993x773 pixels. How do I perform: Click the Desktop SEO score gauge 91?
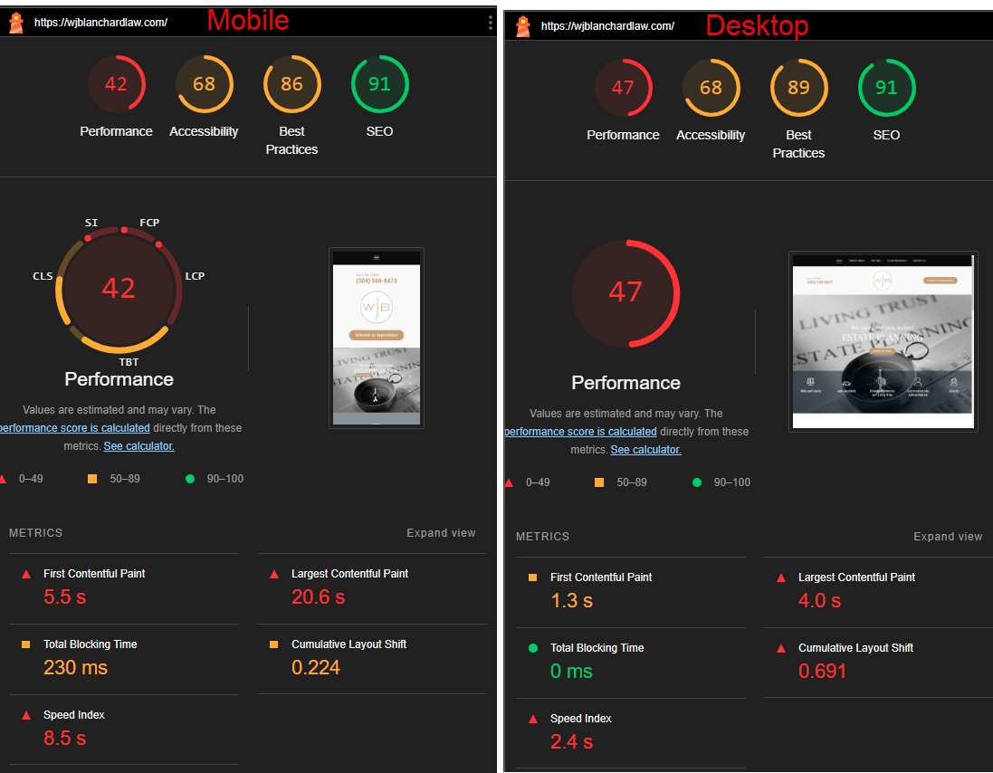pos(886,88)
